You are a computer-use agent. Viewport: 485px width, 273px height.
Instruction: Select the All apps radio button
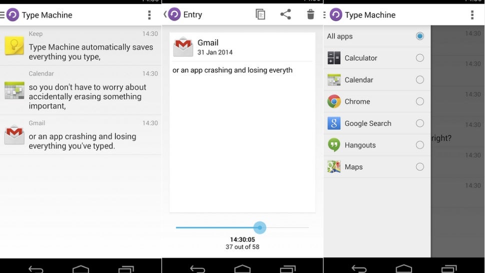tap(419, 36)
